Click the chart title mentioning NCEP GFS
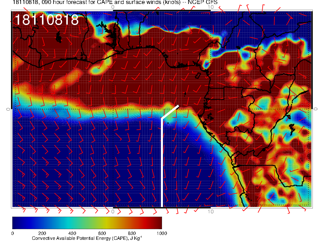This screenshot has width=321, height=248. click(x=115, y=2)
